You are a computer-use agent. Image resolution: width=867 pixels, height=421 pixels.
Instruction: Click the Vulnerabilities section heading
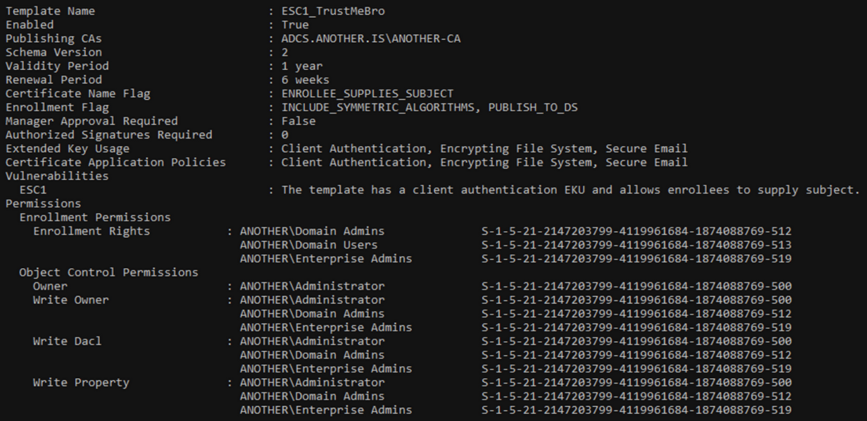(57, 176)
